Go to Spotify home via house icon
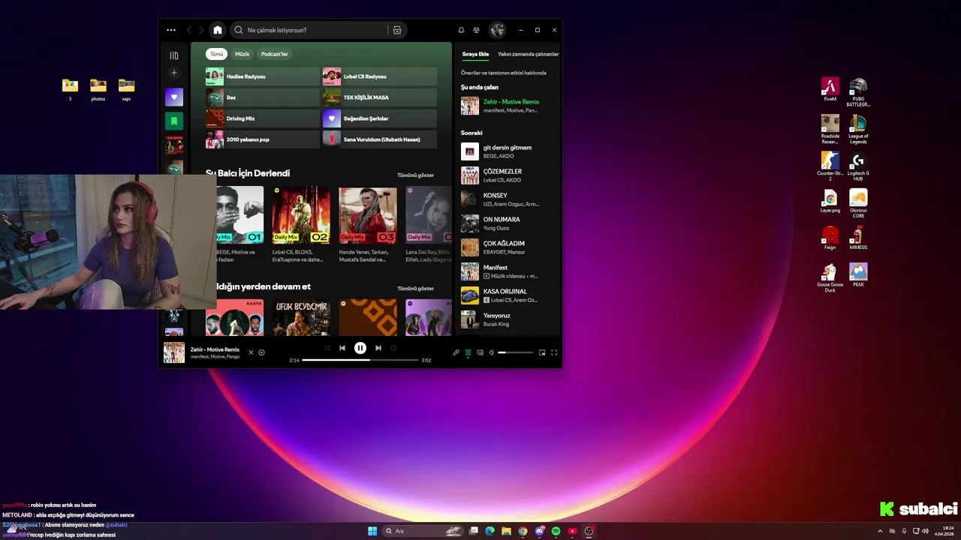Screen dimensions: 961x540 pyautogui.click(x=218, y=30)
